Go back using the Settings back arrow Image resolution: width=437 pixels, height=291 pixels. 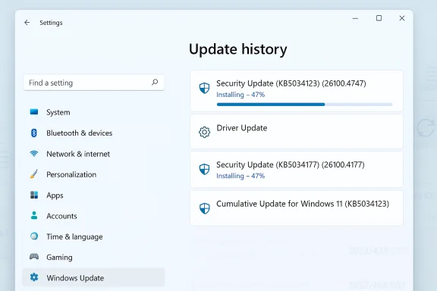click(x=27, y=23)
